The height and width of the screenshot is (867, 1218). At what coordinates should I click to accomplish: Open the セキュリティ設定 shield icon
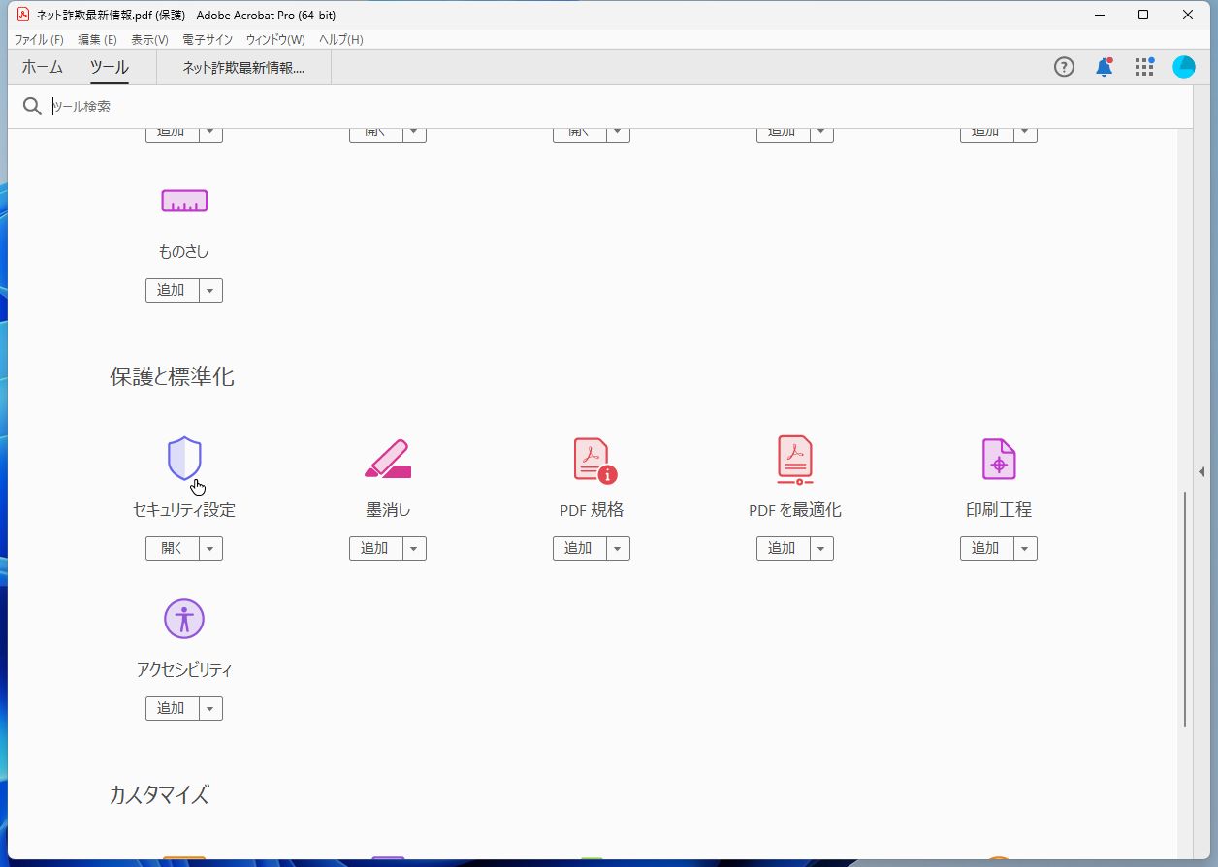(x=183, y=459)
